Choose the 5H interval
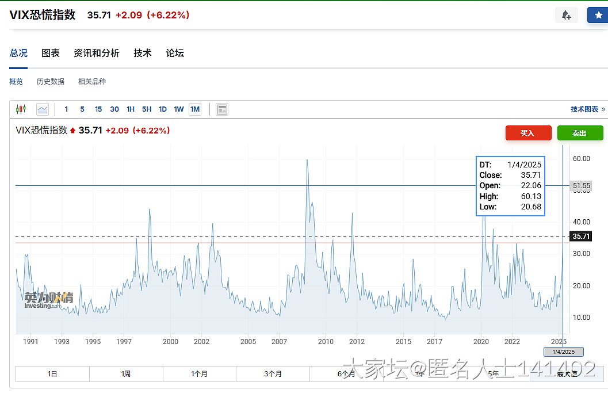Viewport: 608px width, 393px height. 147,109
